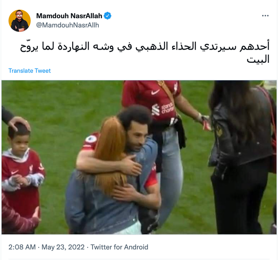
Task: Open Mamdouh NasrAllah's profile avatar
Action: 19,21
